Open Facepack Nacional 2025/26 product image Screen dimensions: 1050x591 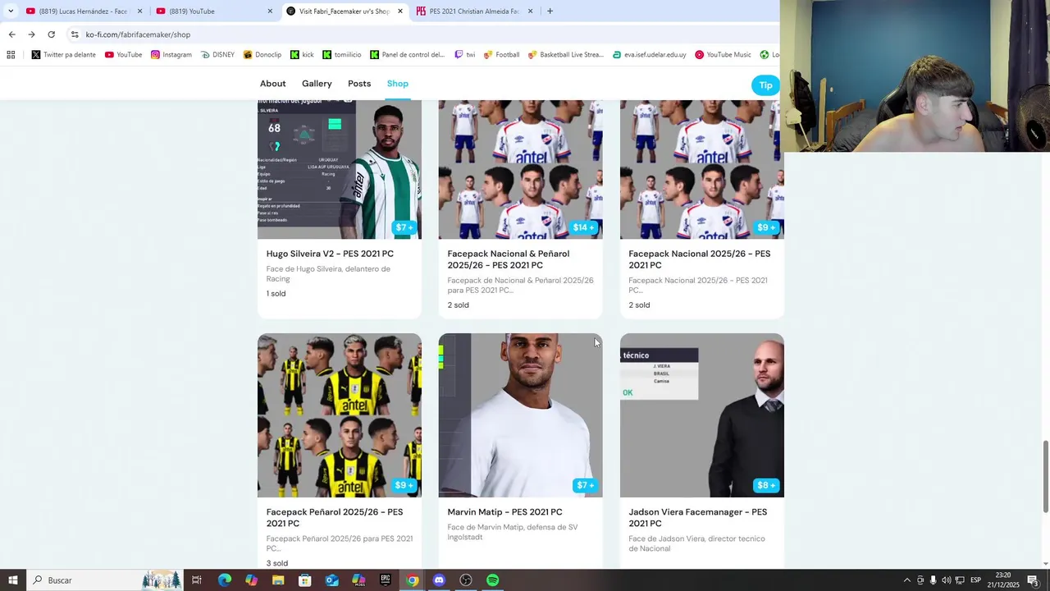[x=701, y=169]
